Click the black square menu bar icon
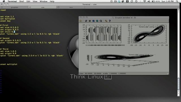Screen dimensions: 181x102 [127, 1]
